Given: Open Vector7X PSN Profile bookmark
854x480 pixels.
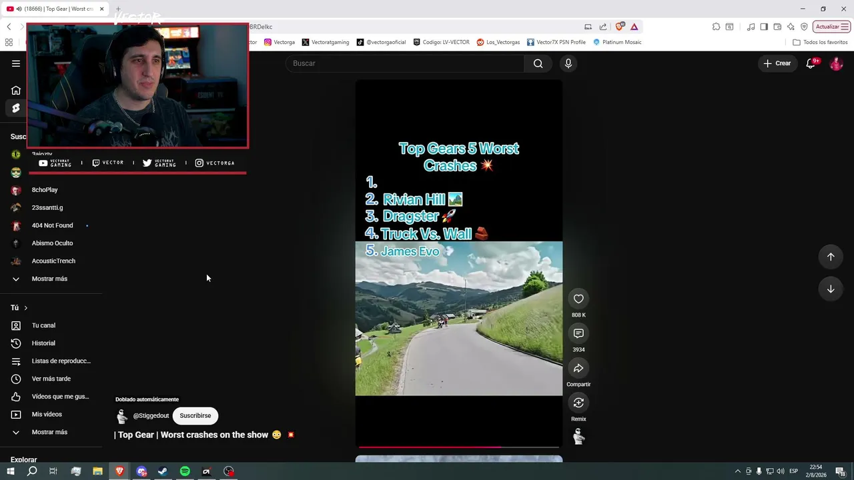Looking at the screenshot, I should click(x=556, y=42).
